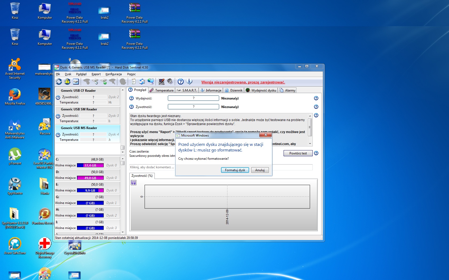Click the E: free space bar 9,9 GB
Viewport: 449px width, 280px height.
point(90,190)
